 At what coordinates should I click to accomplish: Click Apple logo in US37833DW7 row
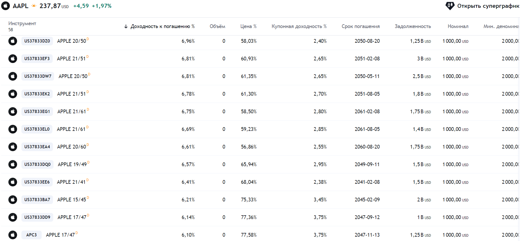[x=13, y=76]
